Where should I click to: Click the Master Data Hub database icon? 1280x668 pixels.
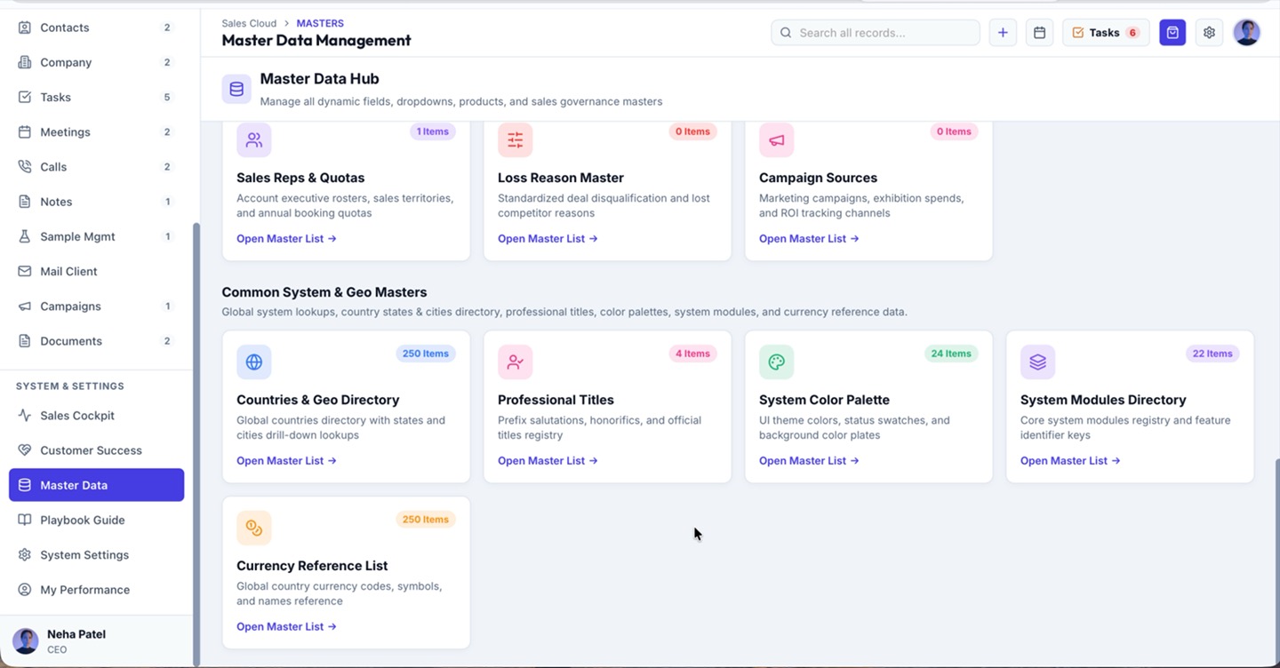pos(236,89)
